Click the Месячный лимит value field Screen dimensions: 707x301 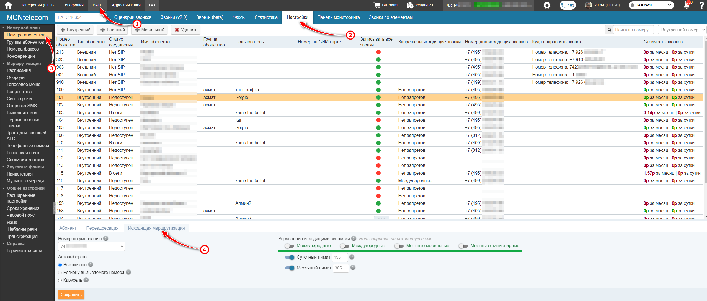point(340,268)
